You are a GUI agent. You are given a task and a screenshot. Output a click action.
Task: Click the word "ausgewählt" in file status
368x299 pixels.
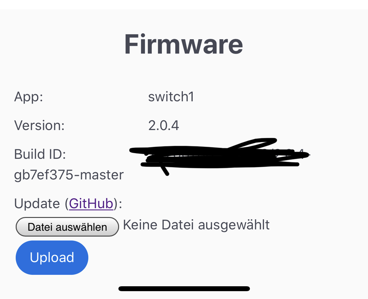(x=234, y=225)
